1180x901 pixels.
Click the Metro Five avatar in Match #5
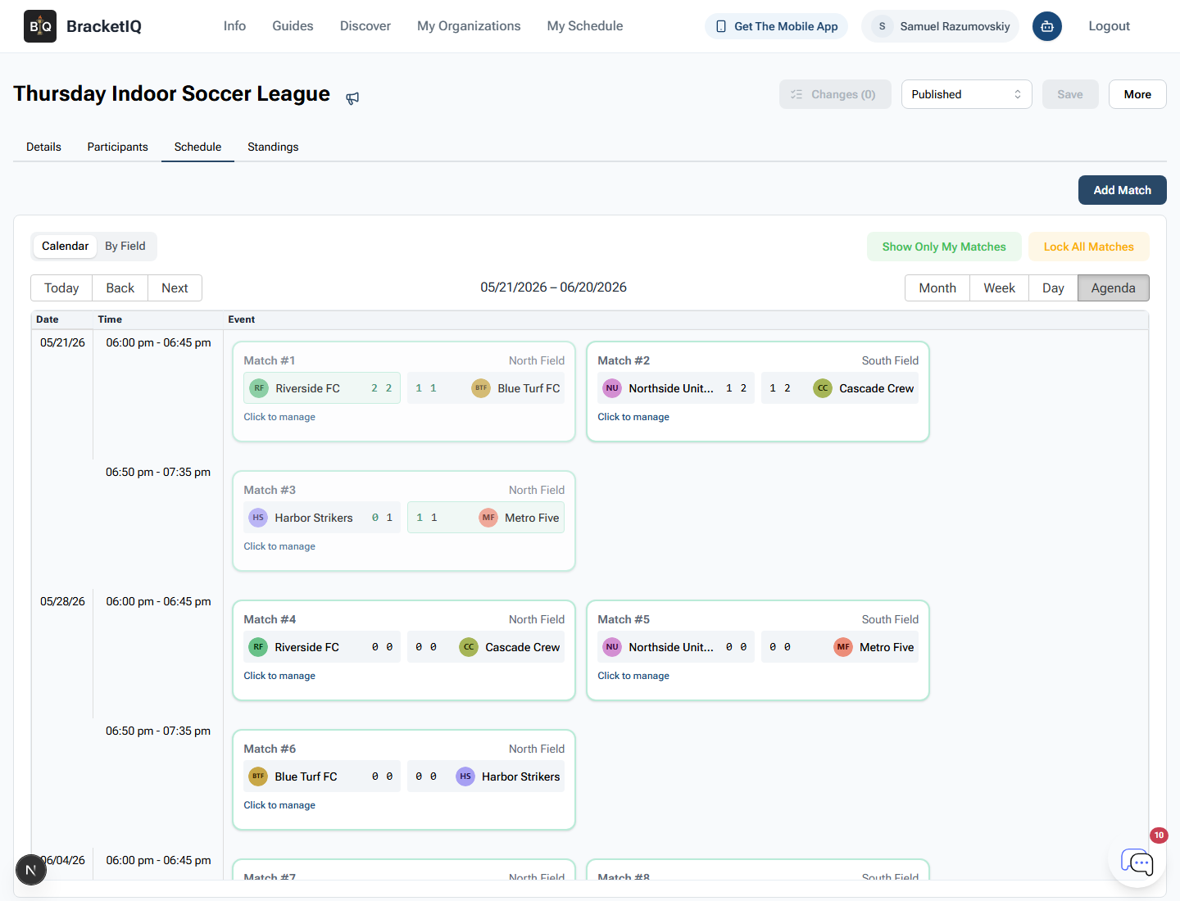[843, 647]
